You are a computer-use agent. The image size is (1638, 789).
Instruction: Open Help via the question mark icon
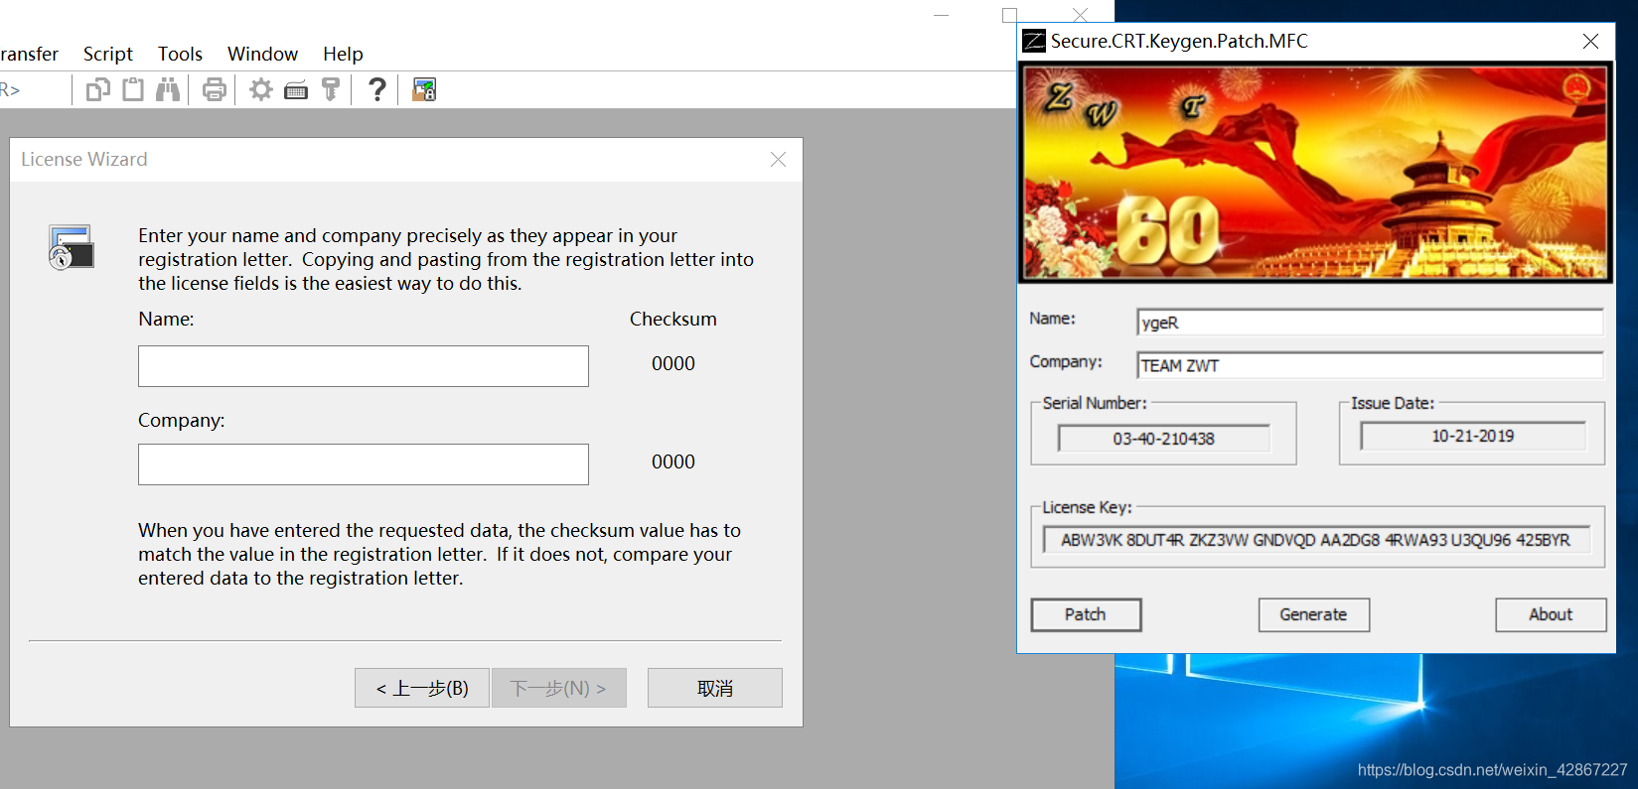tap(377, 90)
